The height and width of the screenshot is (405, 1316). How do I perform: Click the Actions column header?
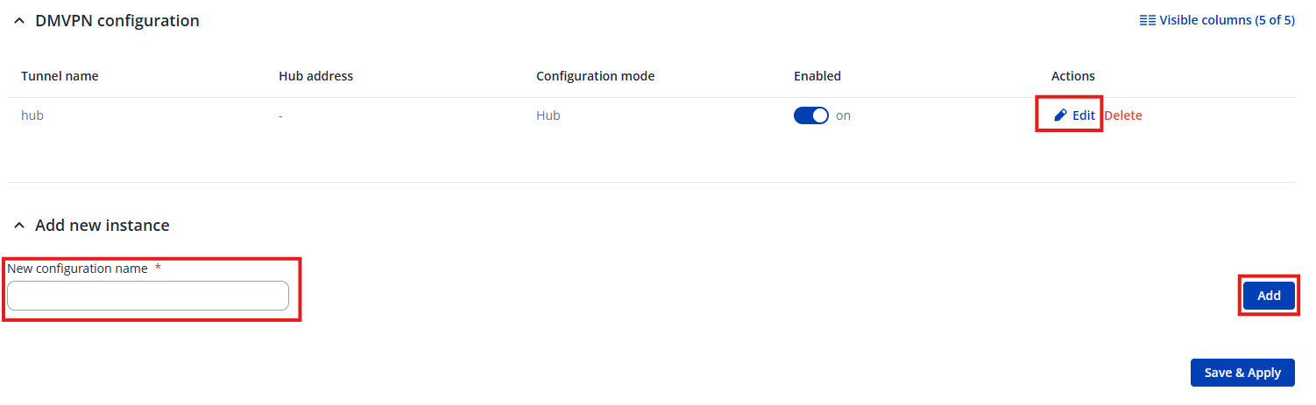pyautogui.click(x=1072, y=76)
